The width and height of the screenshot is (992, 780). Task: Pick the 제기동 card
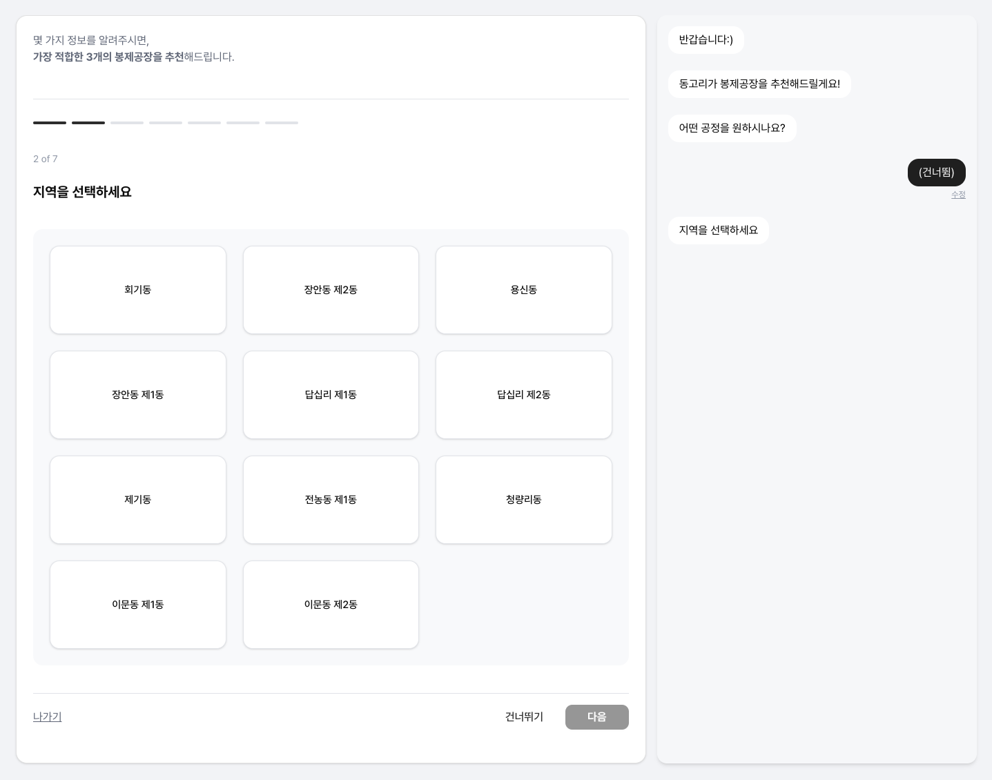pyautogui.click(x=138, y=500)
